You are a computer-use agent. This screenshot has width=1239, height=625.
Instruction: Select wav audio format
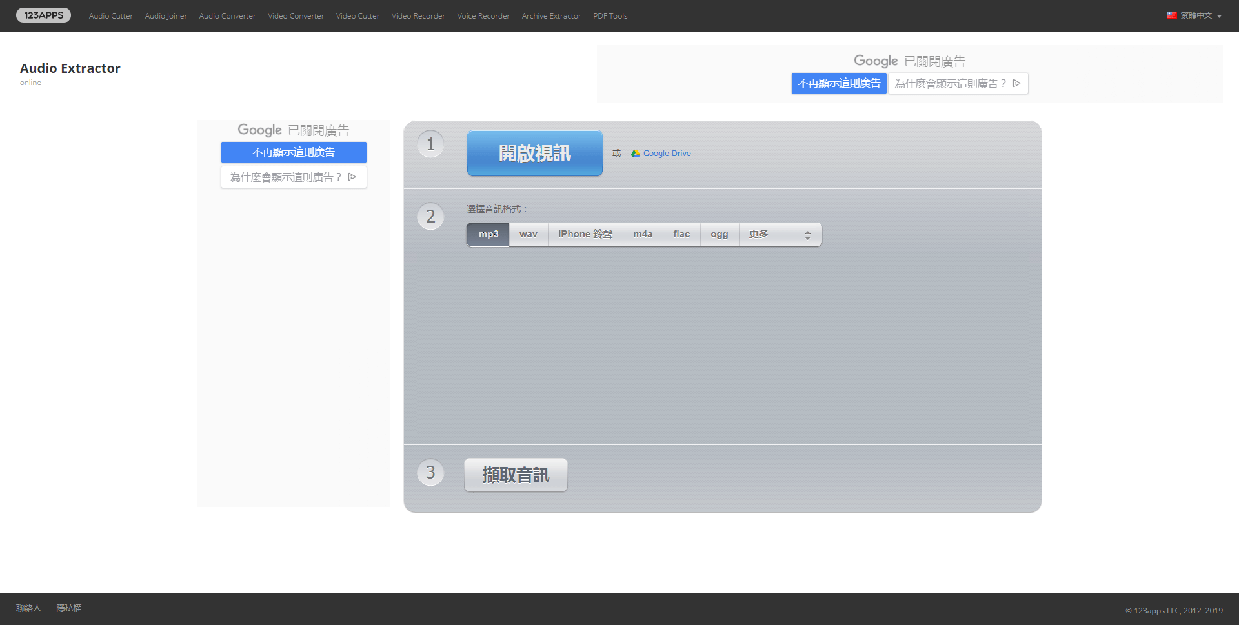click(529, 234)
